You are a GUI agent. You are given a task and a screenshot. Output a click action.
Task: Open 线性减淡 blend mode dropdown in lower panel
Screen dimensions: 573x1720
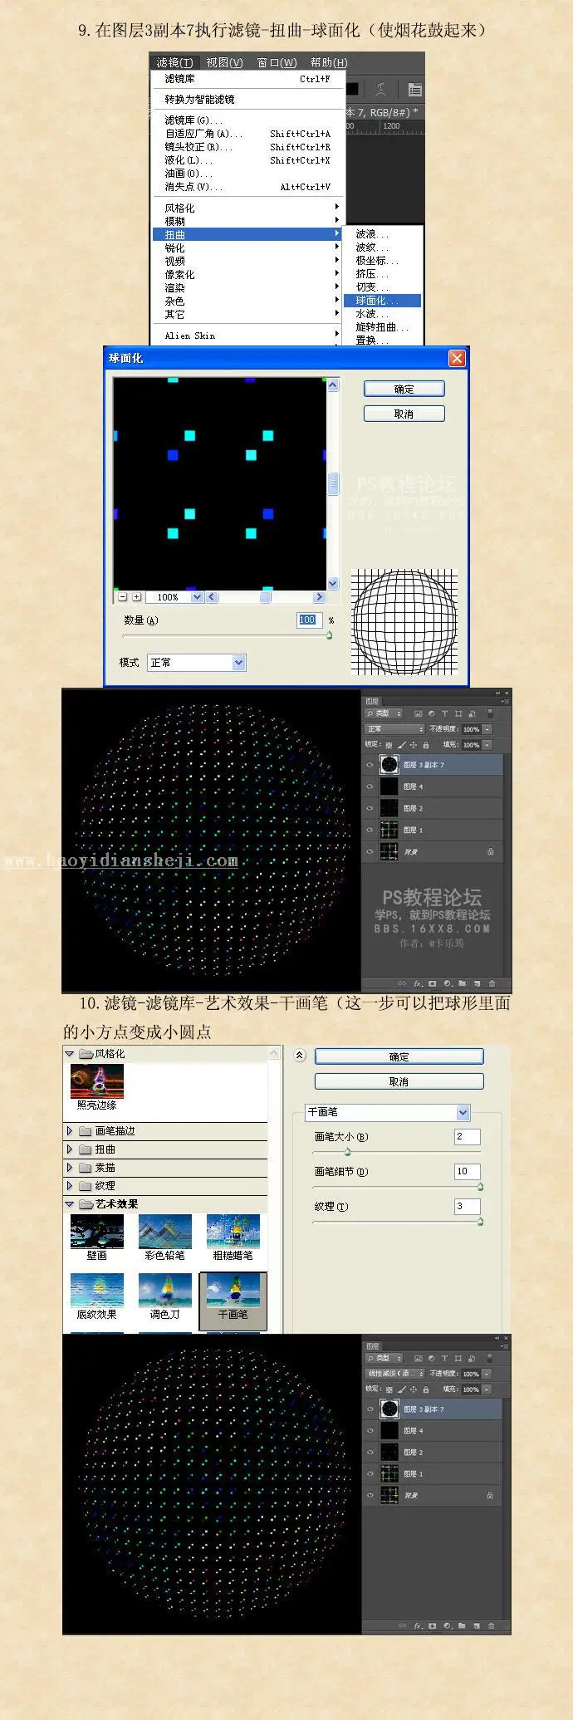(x=395, y=1374)
